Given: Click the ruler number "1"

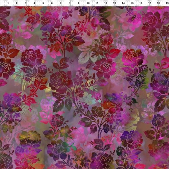Looking at the screenshot, I should (8, 3).
